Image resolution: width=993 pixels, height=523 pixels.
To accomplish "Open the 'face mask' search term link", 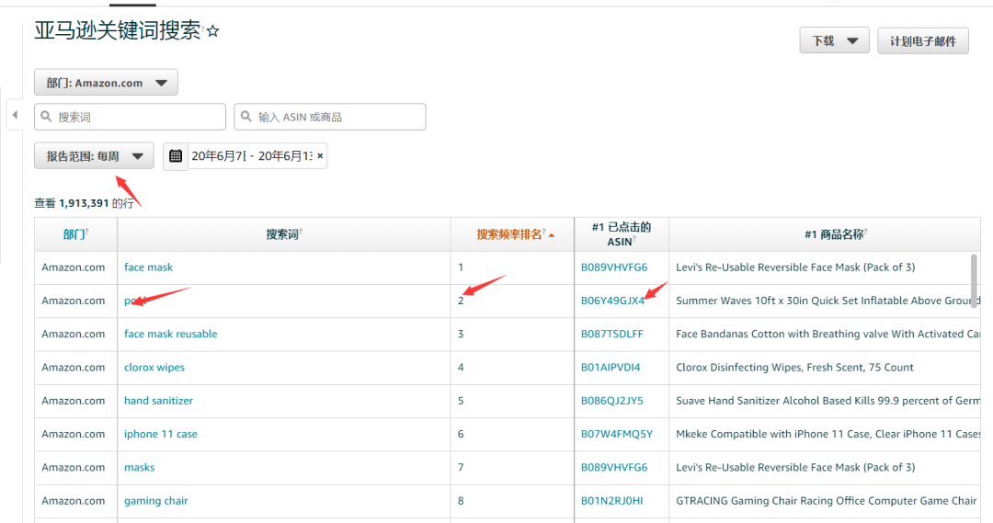I will point(148,267).
